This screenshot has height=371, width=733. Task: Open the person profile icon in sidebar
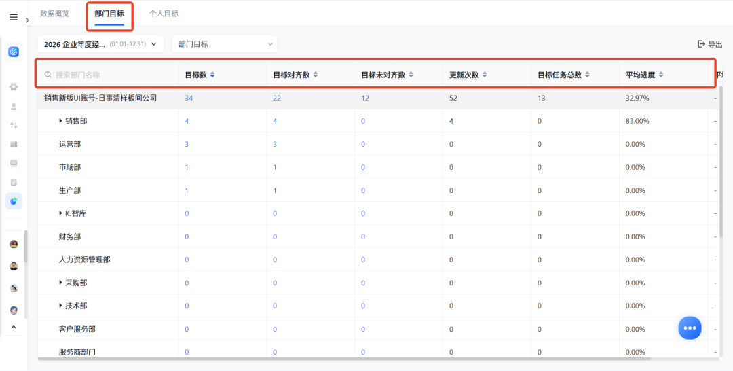pyautogui.click(x=14, y=107)
